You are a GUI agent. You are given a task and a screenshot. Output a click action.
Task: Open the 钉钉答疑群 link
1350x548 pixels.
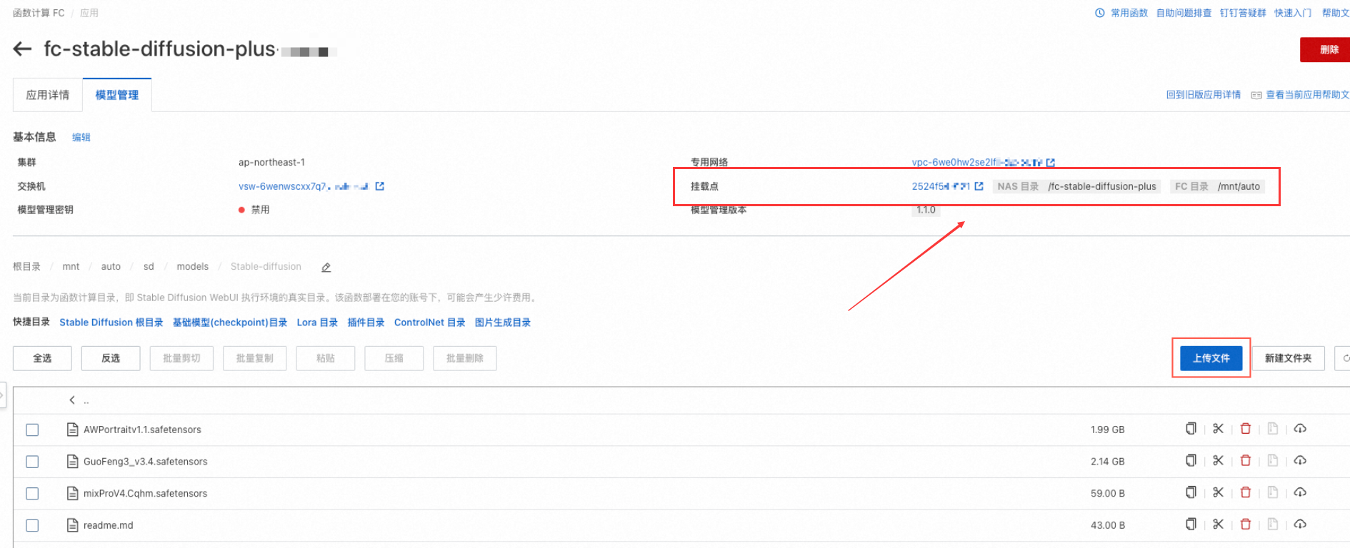1243,13
